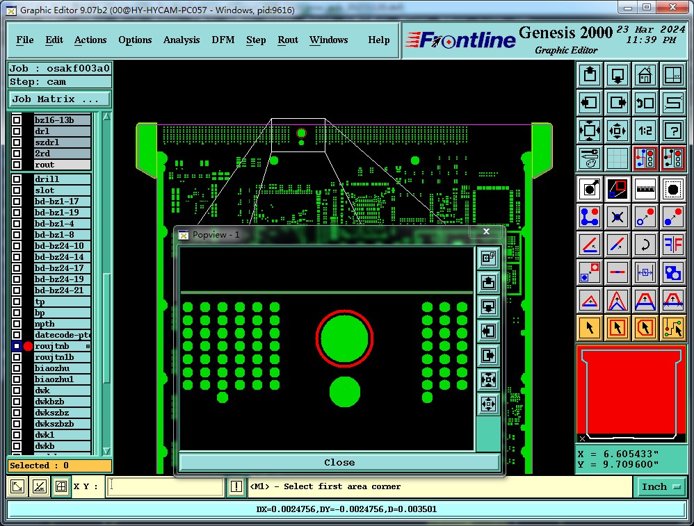Viewport: 694px width, 526px height.
Task: Toggle the checkbox for layer biaozhu
Action: [17, 368]
